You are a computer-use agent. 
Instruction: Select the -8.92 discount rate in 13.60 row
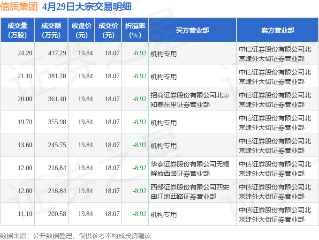[139, 145]
